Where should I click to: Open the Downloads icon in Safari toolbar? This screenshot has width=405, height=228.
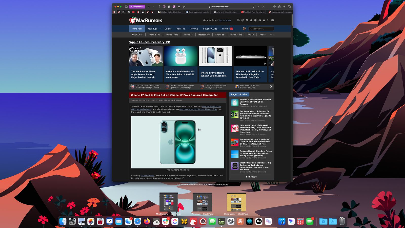coord(274,7)
